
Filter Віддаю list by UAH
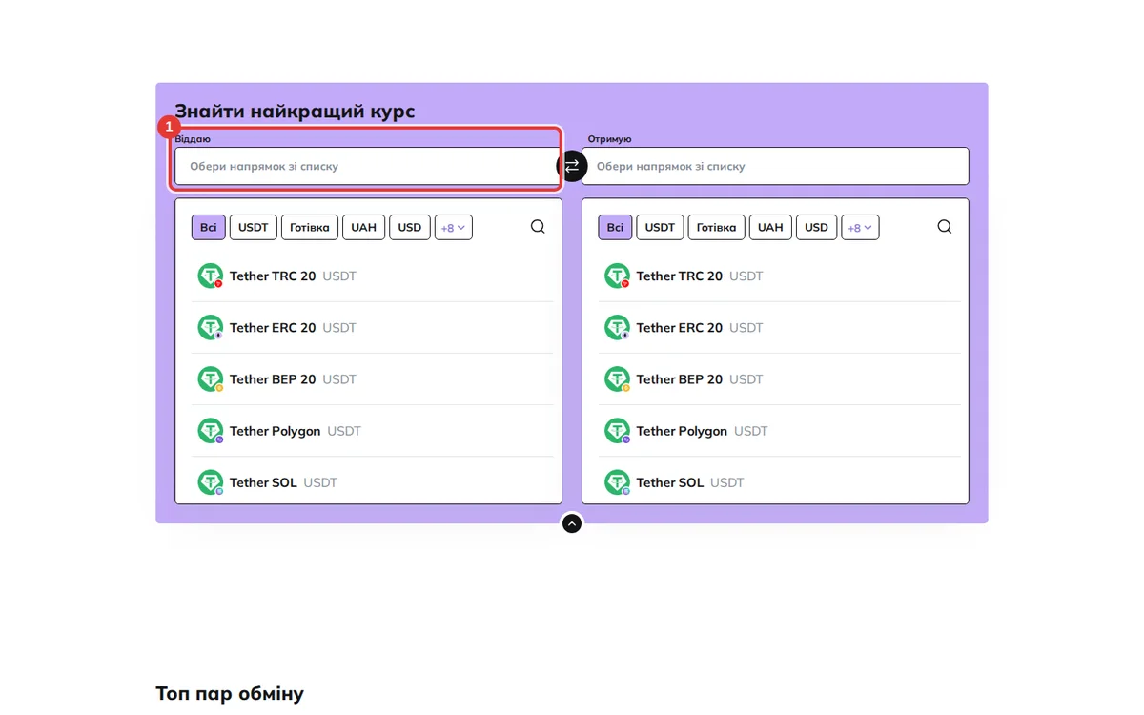tap(364, 228)
